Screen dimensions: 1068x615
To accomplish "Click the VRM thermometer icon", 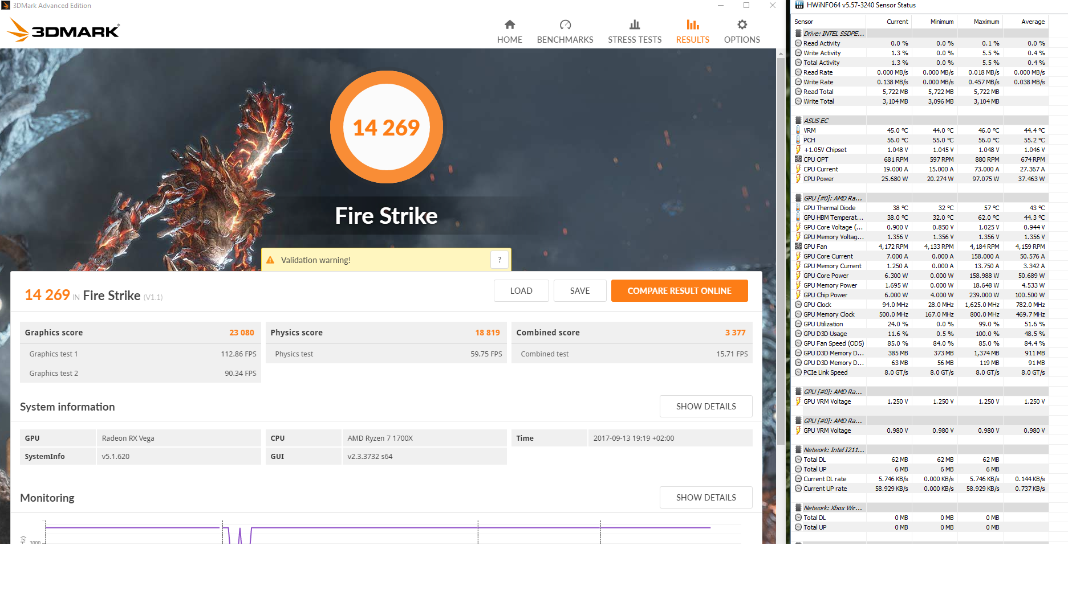I will pyautogui.click(x=798, y=130).
